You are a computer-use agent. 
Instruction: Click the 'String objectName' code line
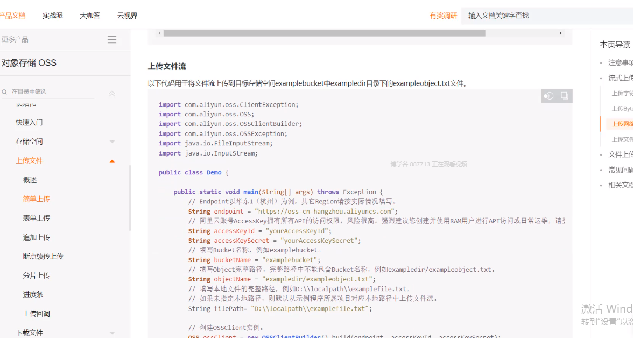point(282,279)
